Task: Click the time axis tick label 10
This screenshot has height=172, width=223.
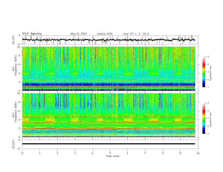Action: tap(198, 153)
